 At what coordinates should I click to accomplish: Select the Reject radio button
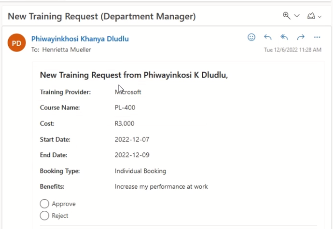pos(44,215)
